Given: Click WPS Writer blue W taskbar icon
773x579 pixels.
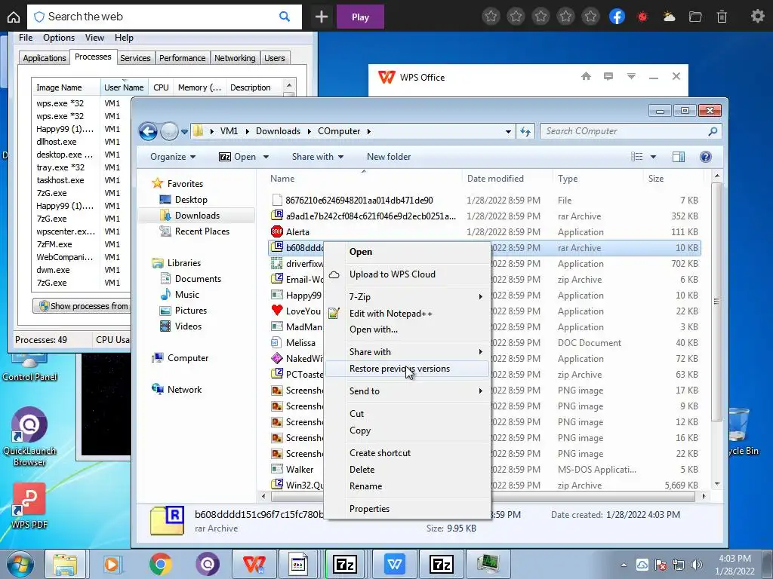Looking at the screenshot, I should click(394, 564).
